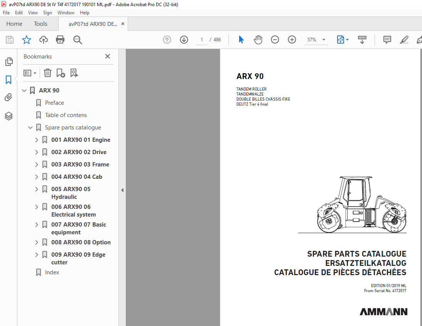The image size is (422, 326).
Task: Open the Window menu
Action: (x=66, y=13)
